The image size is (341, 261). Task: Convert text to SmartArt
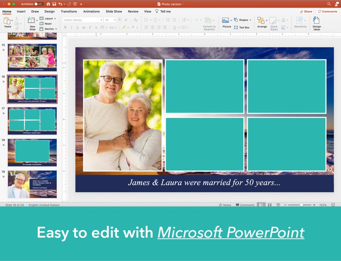tap(209, 24)
